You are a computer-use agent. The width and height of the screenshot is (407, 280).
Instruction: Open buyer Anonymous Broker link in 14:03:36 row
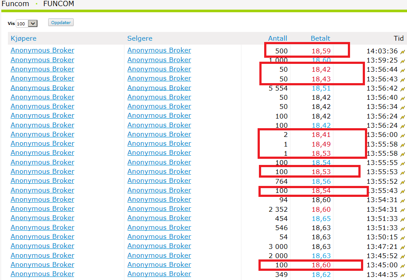(x=42, y=50)
